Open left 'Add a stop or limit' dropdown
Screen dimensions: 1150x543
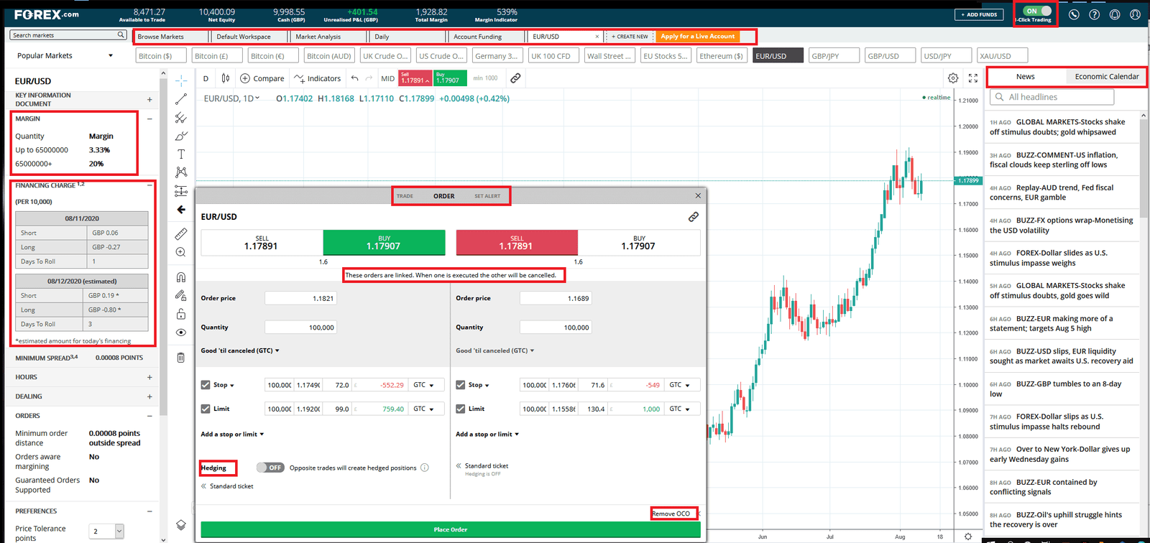[232, 434]
